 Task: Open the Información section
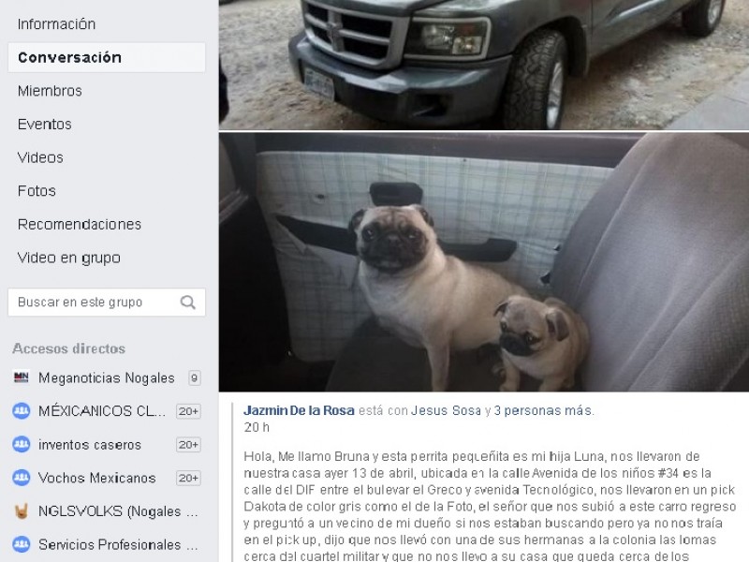56,24
